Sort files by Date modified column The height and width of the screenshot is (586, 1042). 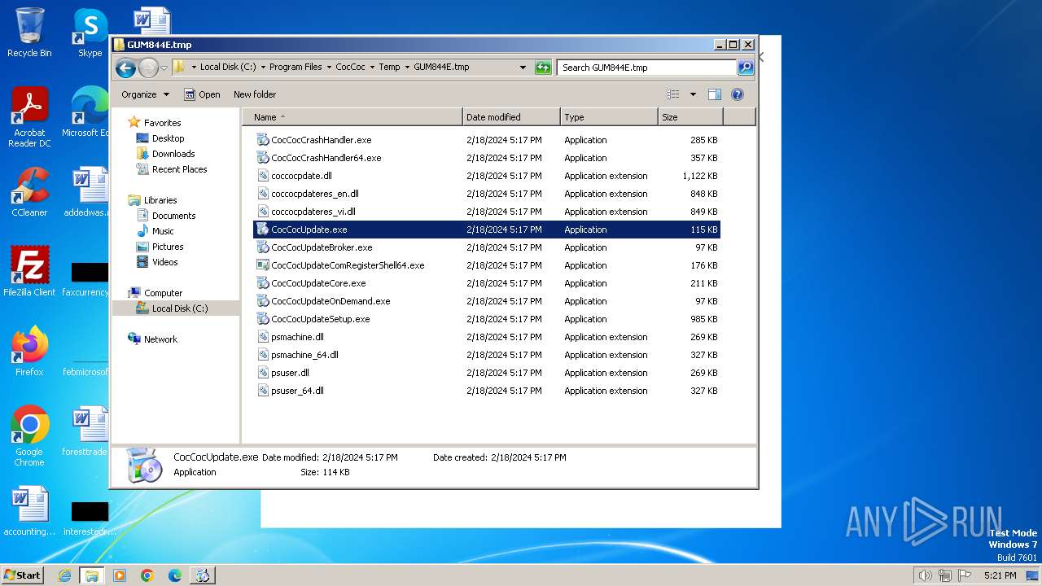tap(511, 117)
